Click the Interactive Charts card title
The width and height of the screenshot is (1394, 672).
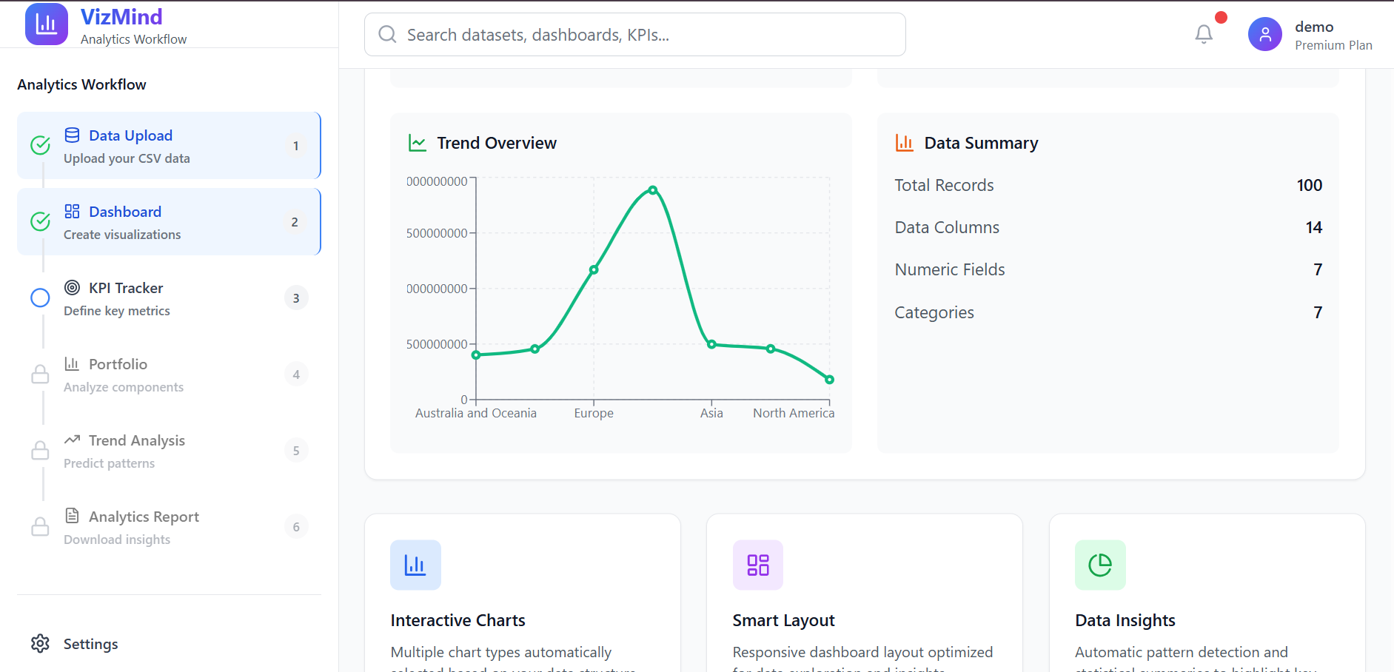point(458,620)
